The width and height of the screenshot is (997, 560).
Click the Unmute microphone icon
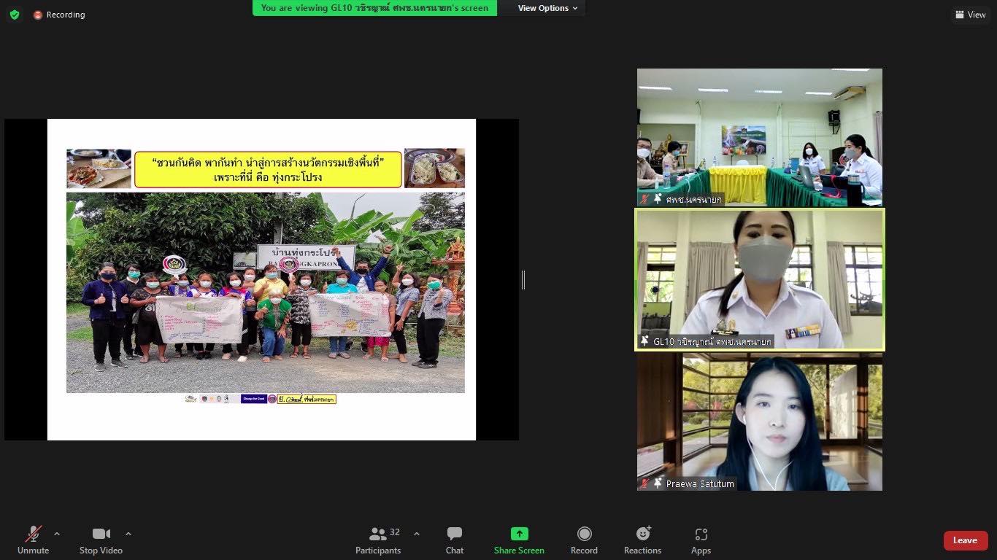point(33,534)
